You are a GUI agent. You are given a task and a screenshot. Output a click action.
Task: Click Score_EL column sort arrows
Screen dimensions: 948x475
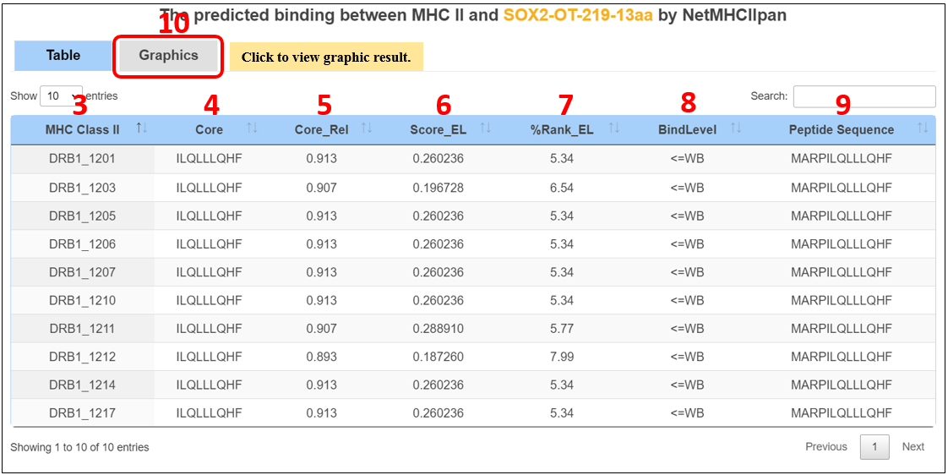pos(485,128)
